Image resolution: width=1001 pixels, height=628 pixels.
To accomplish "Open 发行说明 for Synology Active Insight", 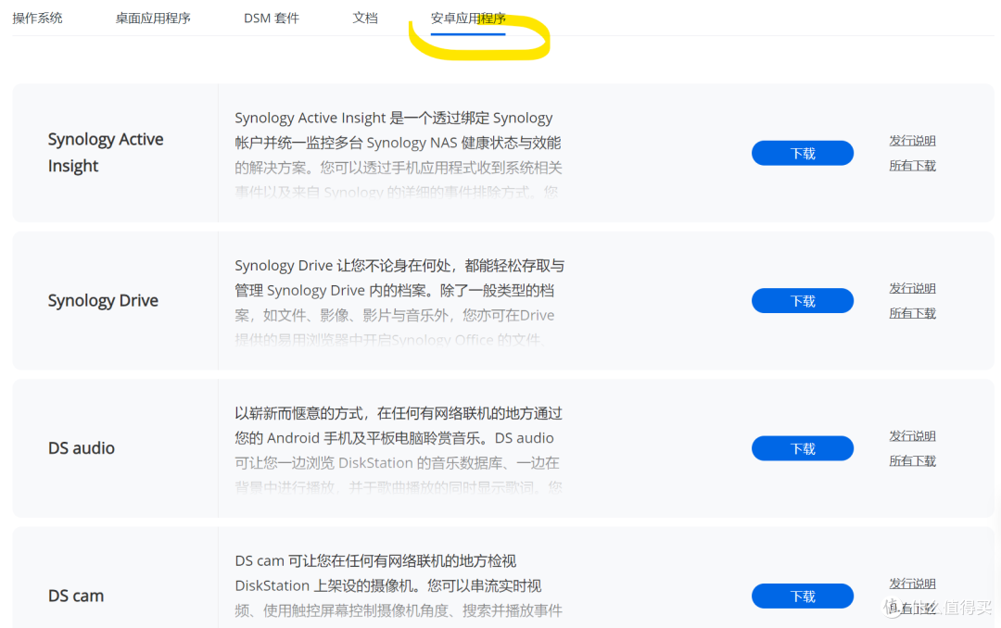I will pyautogui.click(x=912, y=141).
